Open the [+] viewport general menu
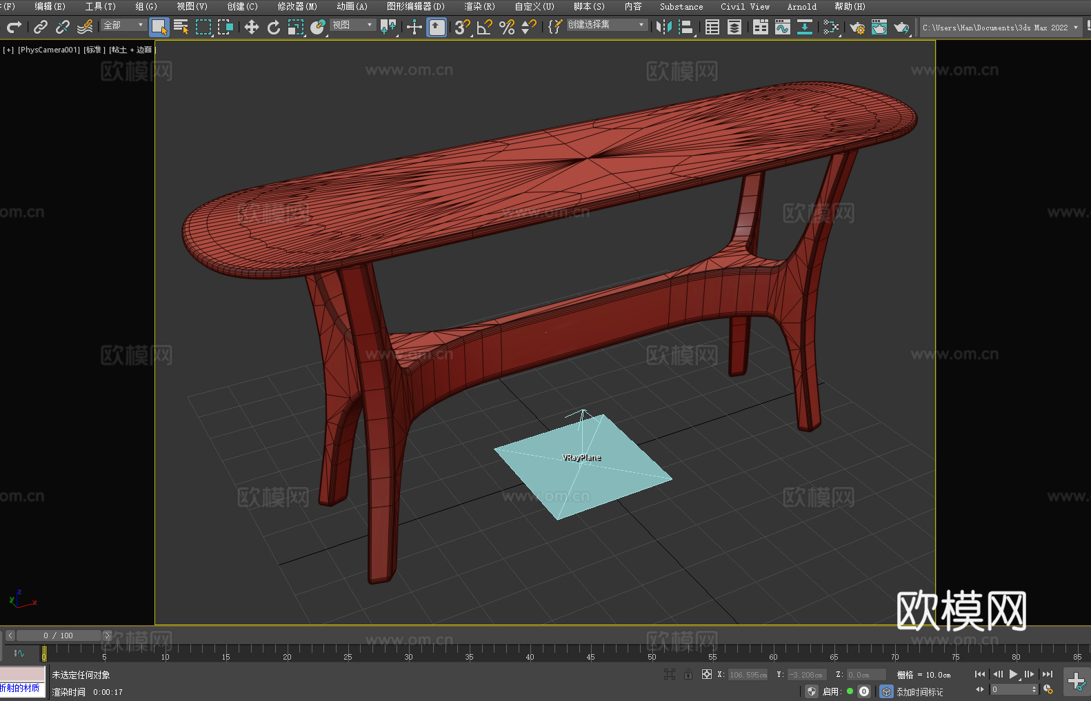This screenshot has width=1091, height=701. tap(8, 50)
